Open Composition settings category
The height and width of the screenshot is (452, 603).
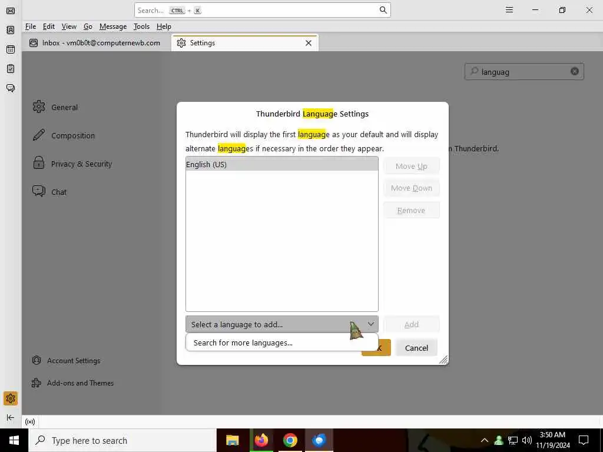(x=64, y=135)
